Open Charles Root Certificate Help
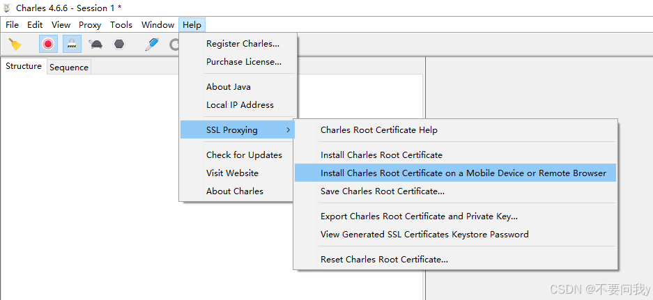The width and height of the screenshot is (653, 300). pos(455,130)
